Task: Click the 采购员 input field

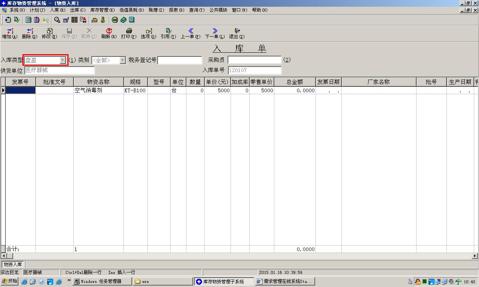Action: [254, 60]
